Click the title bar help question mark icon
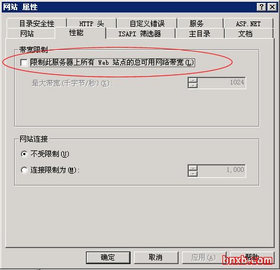 [261, 7]
